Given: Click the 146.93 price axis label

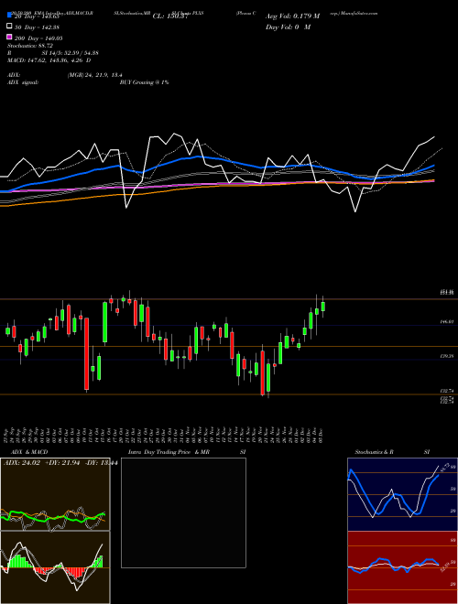Looking at the screenshot, I should (x=447, y=321).
